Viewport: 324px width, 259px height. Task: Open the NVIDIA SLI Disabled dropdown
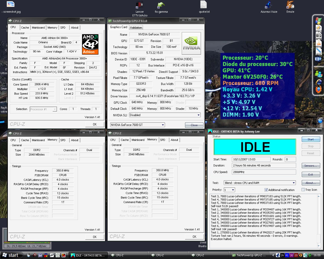(165, 115)
